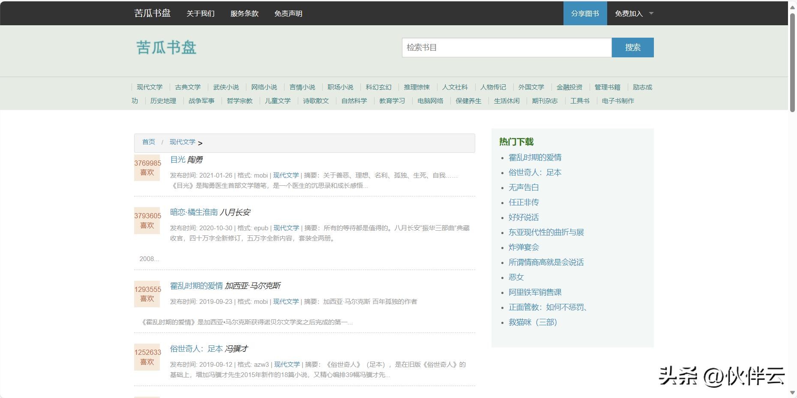Select the 武侠小说 category
Screen dimensions: 797x398
pos(226,87)
